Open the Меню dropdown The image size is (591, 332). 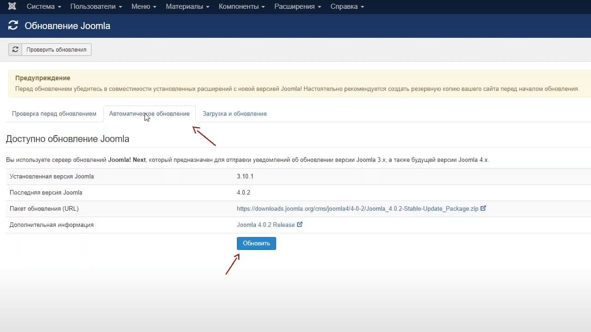click(x=144, y=6)
